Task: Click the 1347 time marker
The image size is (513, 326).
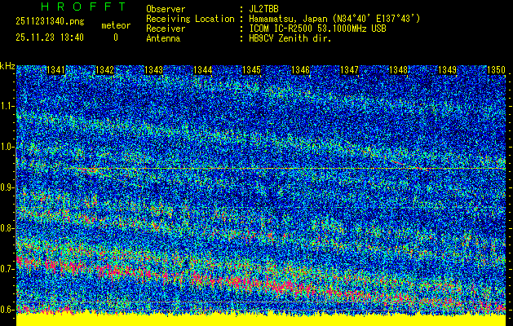Action: [350, 71]
